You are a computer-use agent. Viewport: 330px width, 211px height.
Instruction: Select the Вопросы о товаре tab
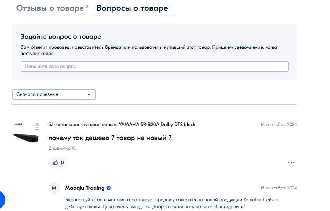pos(132,8)
